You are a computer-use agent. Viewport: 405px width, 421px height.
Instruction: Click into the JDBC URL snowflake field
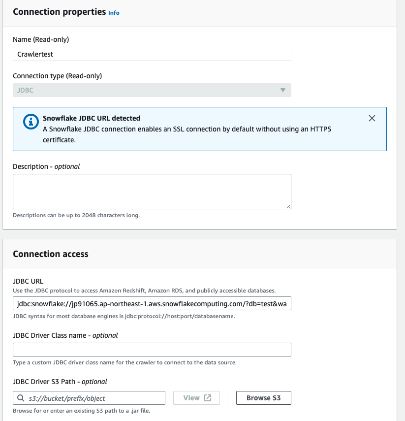[152, 303]
